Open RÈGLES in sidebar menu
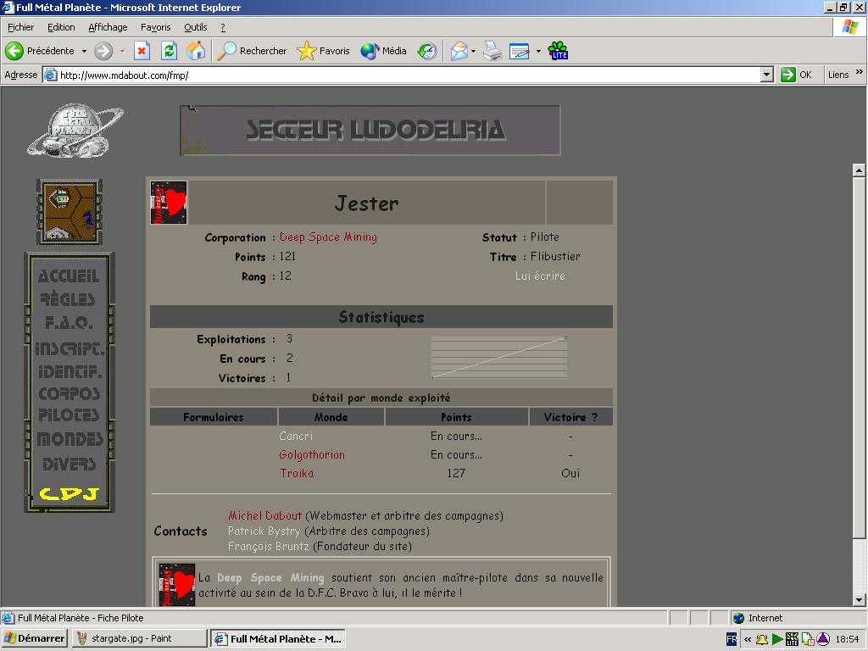The image size is (868, 651). (x=68, y=299)
